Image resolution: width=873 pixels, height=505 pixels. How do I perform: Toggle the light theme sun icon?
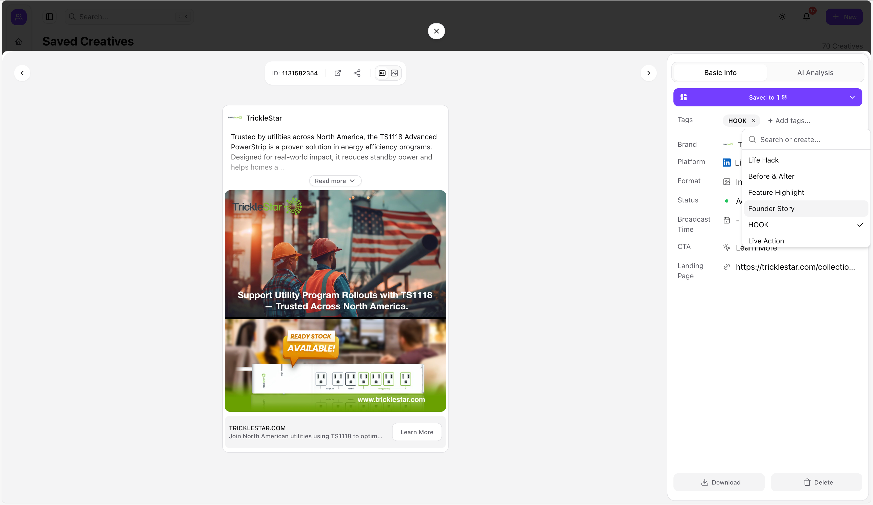(782, 17)
